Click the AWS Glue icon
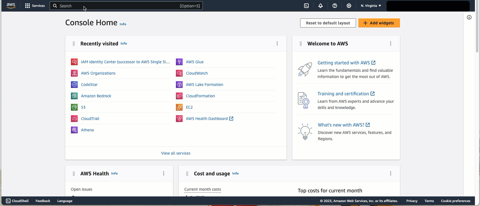 click(179, 62)
